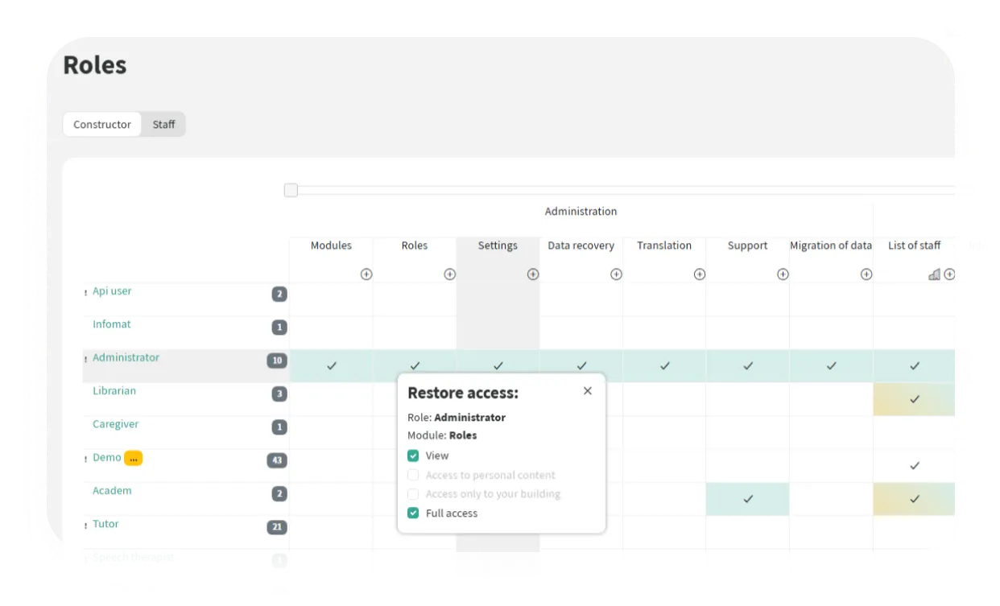
Task: Select the Constructor tab
Action: tap(102, 125)
